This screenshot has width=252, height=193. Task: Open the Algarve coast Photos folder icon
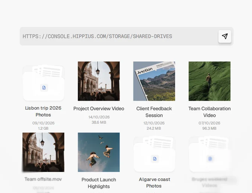coord(154,154)
